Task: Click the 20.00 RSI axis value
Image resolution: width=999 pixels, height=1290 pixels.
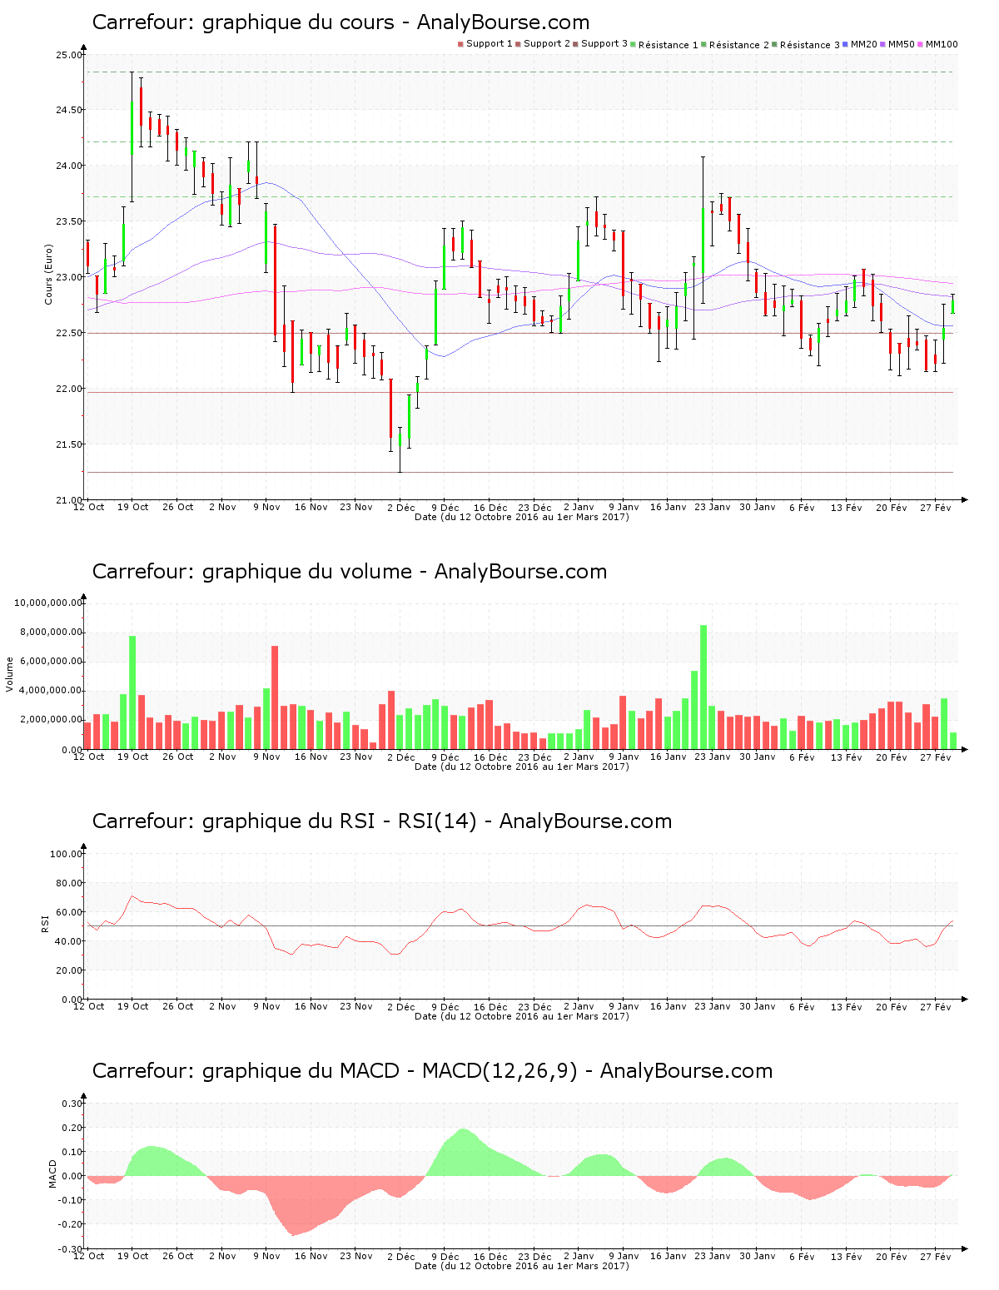Action: [x=70, y=970]
